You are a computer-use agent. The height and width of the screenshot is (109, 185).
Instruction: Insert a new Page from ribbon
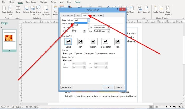[x=4, y=10]
